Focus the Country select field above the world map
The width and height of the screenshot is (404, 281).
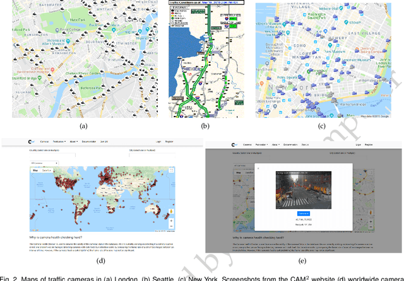(x=52, y=155)
